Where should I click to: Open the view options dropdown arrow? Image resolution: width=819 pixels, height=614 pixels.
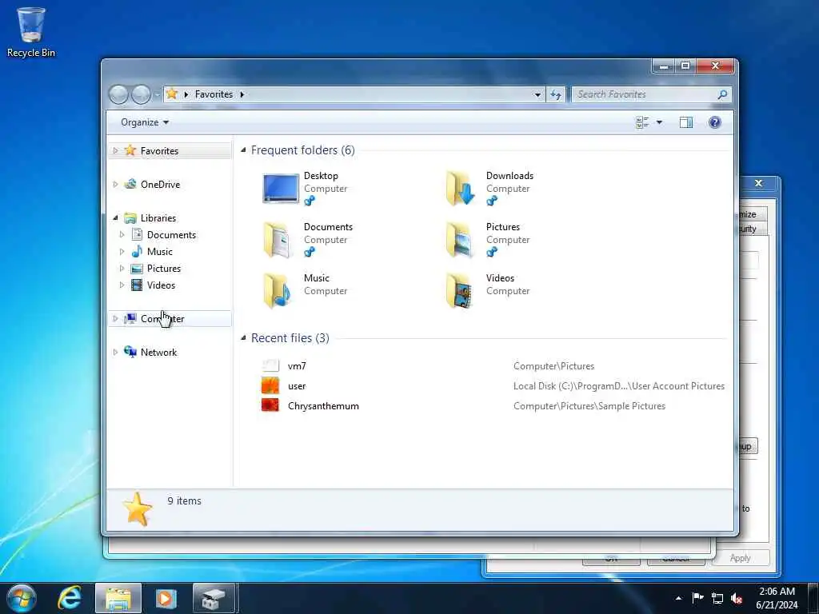point(659,122)
